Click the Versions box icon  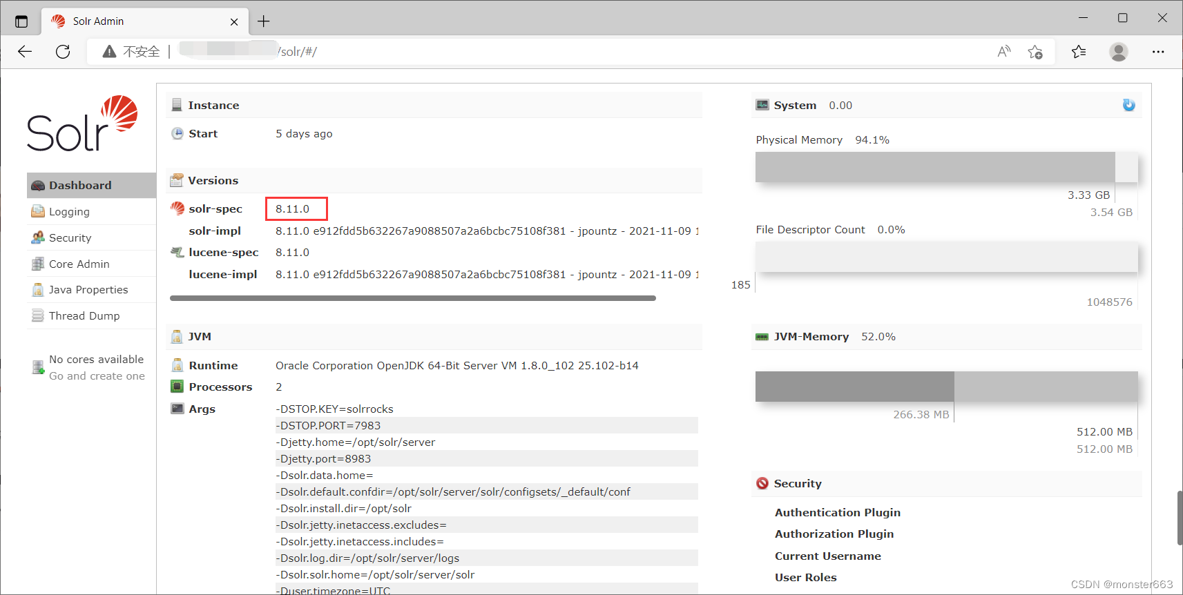click(x=177, y=180)
